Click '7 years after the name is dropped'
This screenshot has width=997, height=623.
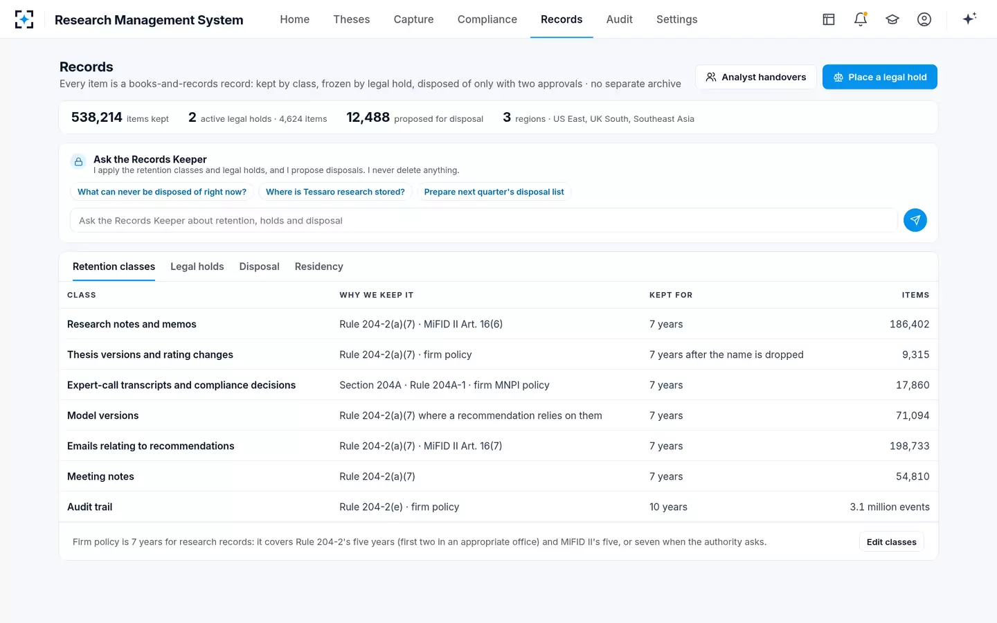[x=726, y=354]
